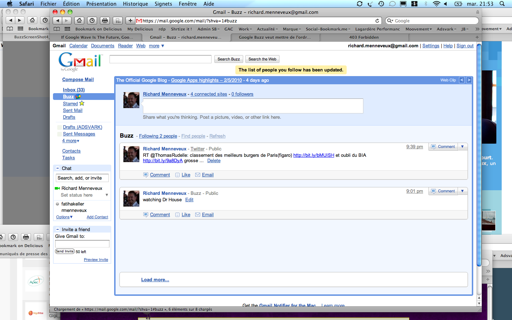512x320 pixels.
Task: Add a bookmark with the plus button
Action: (130, 21)
